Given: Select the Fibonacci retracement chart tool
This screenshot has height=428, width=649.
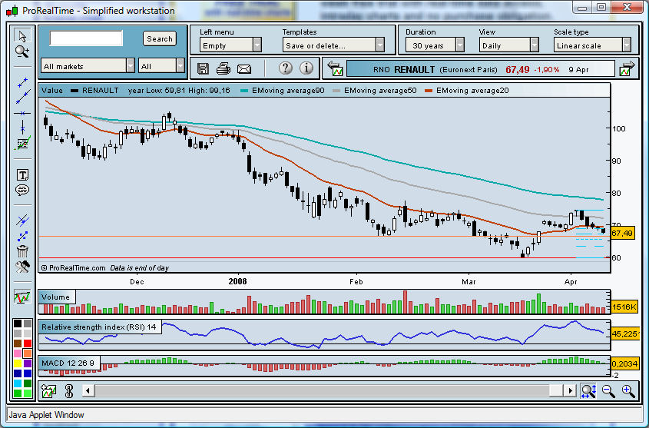Looking at the screenshot, I should coord(22,144).
